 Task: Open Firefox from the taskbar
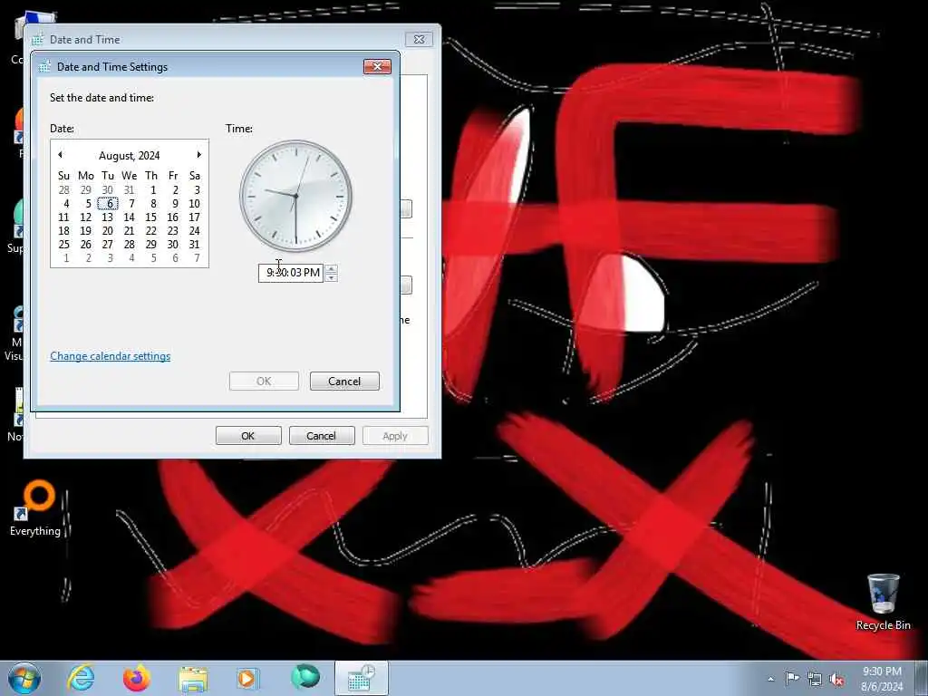(137, 678)
